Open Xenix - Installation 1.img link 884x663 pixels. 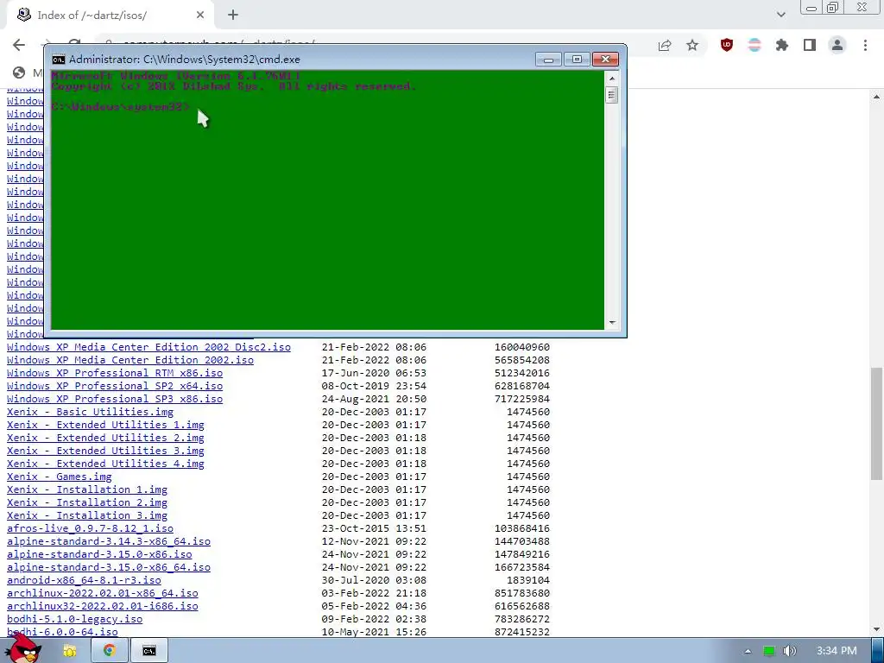click(87, 490)
